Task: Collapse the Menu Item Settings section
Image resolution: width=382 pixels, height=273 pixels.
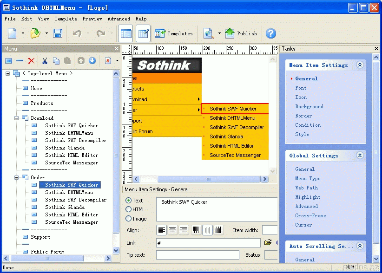Action: pos(359,65)
